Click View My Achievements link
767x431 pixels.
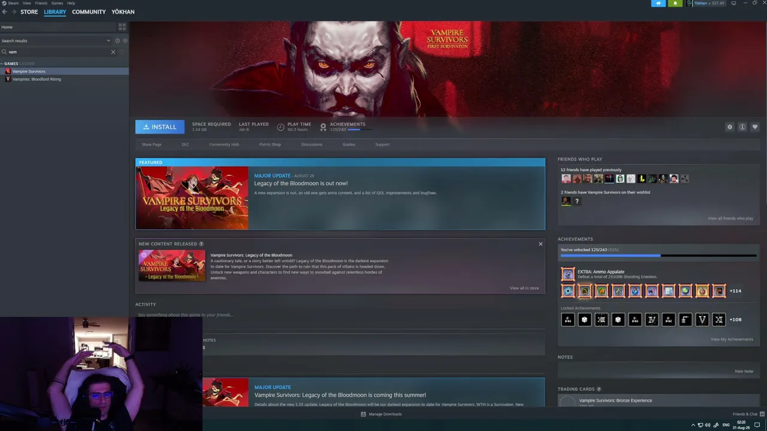[732, 339]
